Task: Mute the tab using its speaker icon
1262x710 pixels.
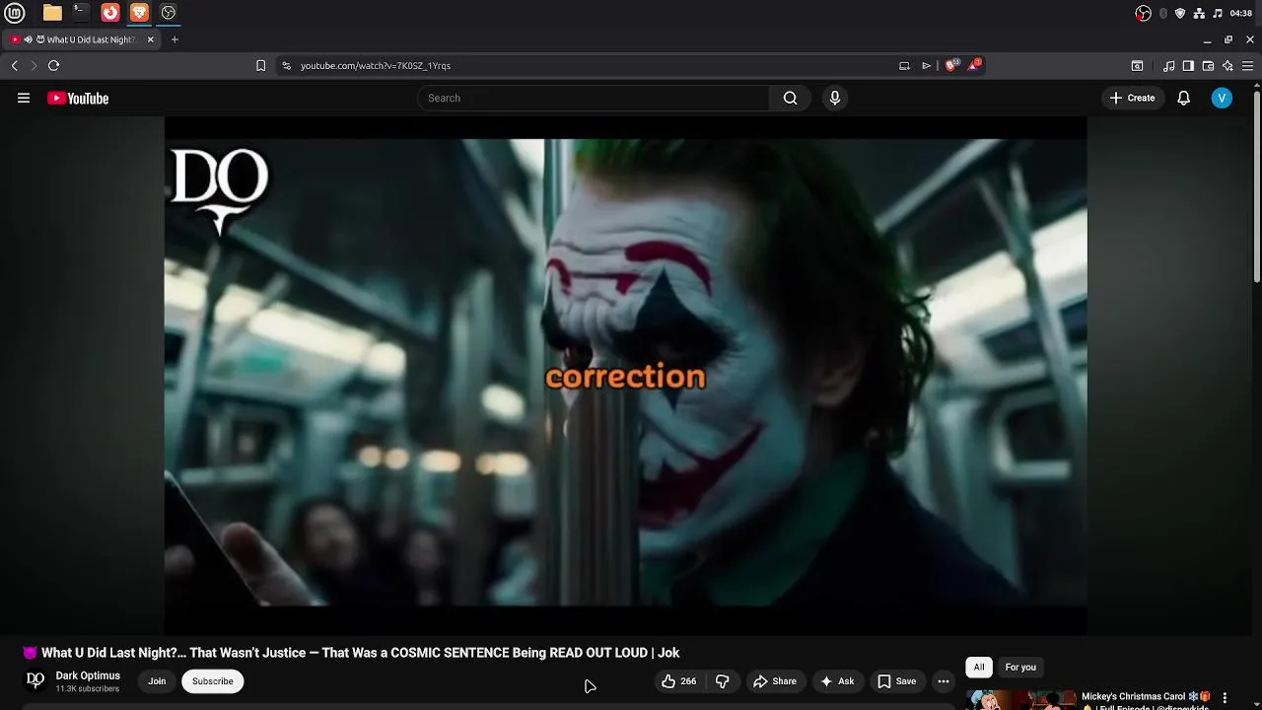Action: point(29,39)
